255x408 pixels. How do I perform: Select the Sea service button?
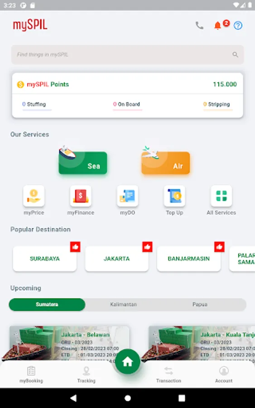coord(83,163)
